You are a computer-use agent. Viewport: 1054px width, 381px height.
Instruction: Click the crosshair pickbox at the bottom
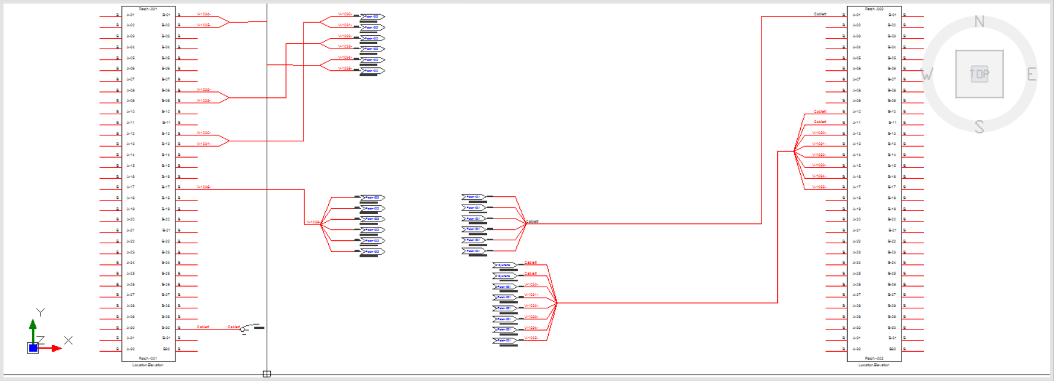[267, 373]
